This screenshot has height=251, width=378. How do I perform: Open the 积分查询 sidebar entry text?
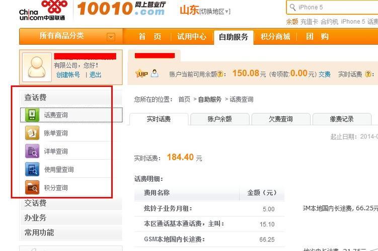pos(56,188)
